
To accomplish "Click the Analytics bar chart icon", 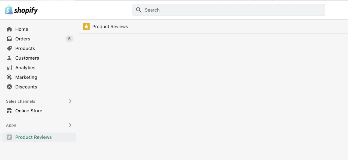I will click(9, 68).
